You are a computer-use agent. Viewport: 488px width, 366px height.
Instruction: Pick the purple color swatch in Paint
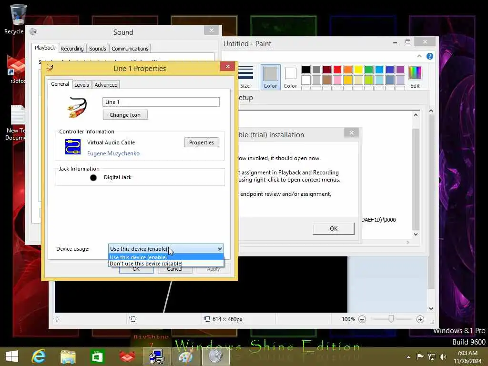tap(400, 70)
